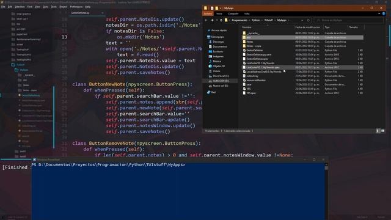Viewport: 391px width, 220px height.
Task: Open recent locations dropdown in Explorer
Action: [217, 20]
